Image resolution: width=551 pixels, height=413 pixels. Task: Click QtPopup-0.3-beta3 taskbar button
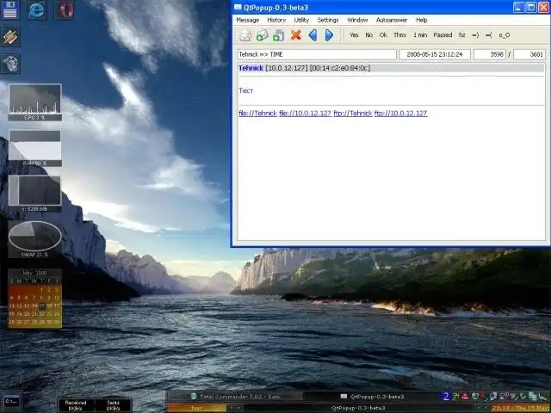click(x=373, y=397)
